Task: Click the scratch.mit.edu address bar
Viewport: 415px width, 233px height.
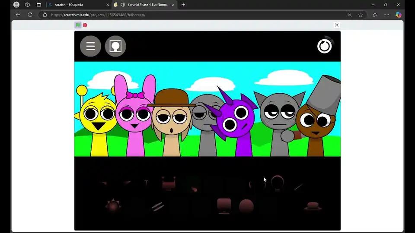Action: (196, 15)
